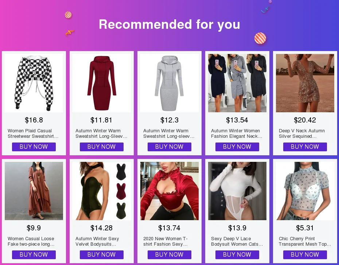Viewport: 339px width, 265px height.
Task: Click BUY NOW for the $14.28 velvet bodysuit
Action: coord(102,255)
